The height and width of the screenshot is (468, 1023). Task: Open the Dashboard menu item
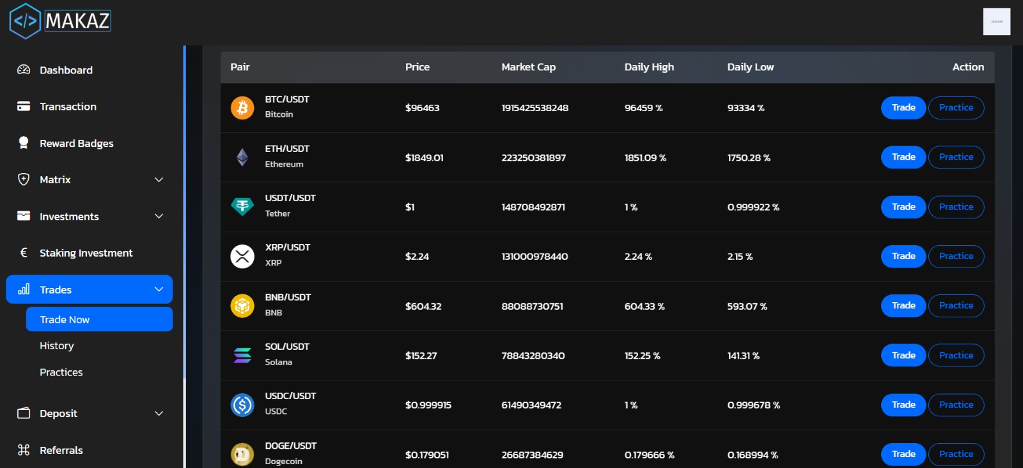[x=66, y=70]
